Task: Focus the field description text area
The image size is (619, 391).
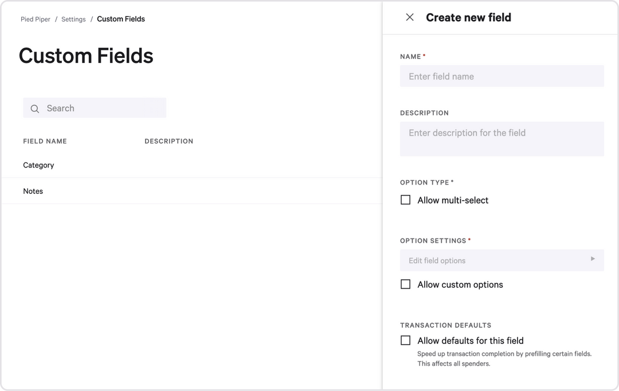Action: pos(502,139)
